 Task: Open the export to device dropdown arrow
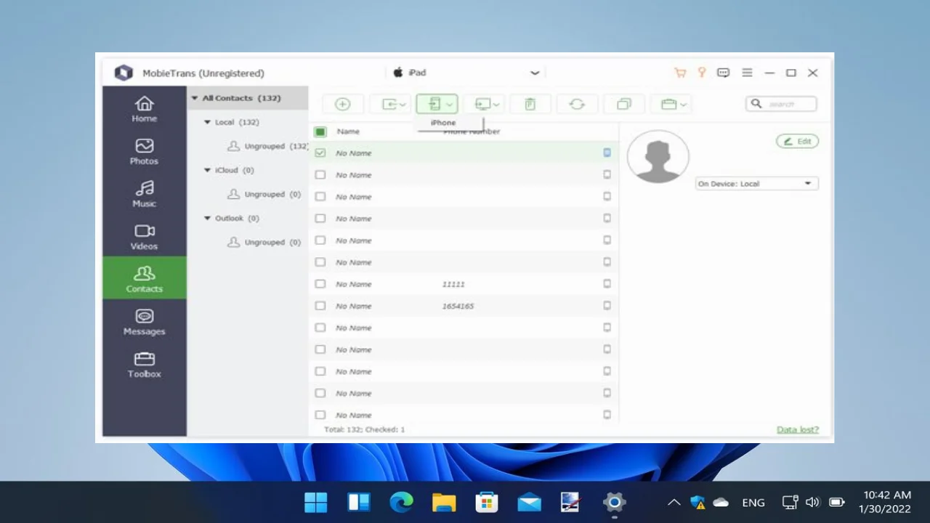[449, 105]
